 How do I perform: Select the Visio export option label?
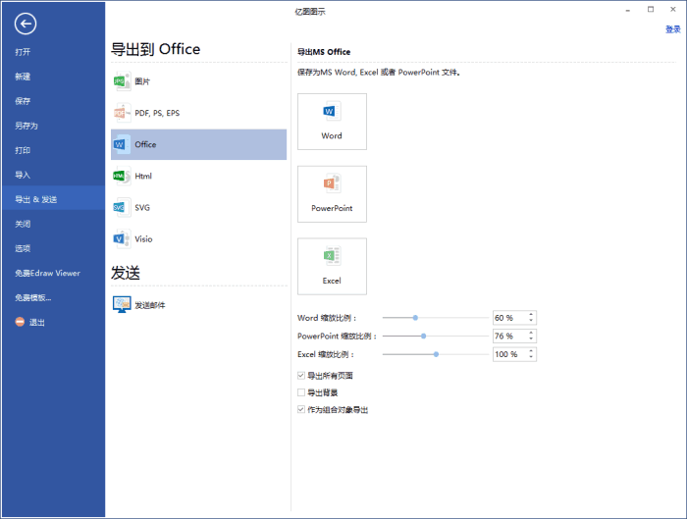(x=143, y=239)
